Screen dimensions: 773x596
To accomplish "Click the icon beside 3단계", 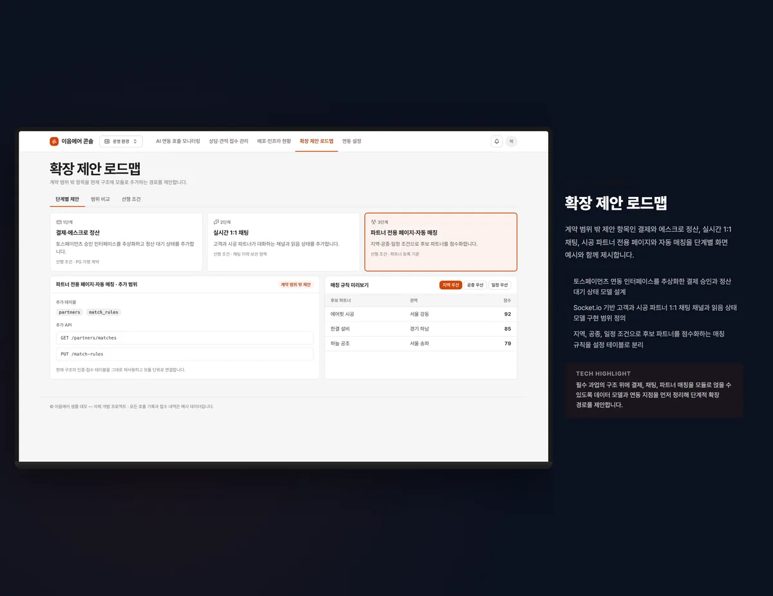I will pyautogui.click(x=374, y=222).
